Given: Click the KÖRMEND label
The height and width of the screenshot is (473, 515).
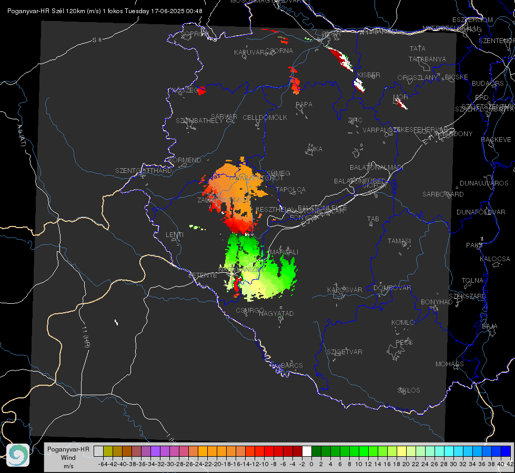Looking at the screenshot, I should pyautogui.click(x=185, y=160).
